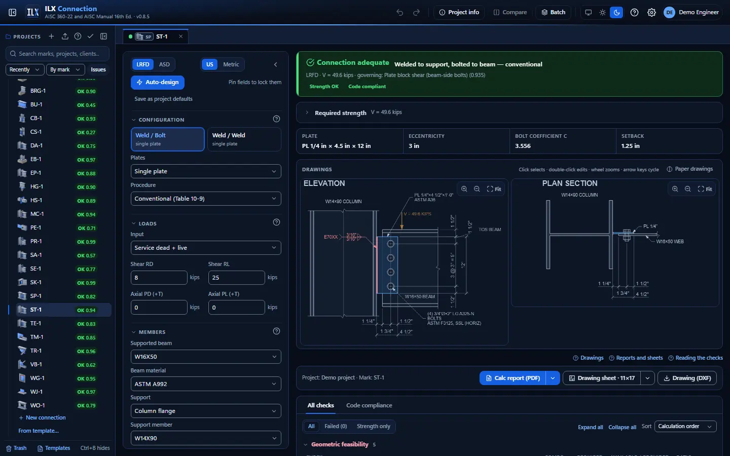The height and width of the screenshot is (456, 730).
Task: Open the Support member W14X90 dropdown
Action: [206, 438]
